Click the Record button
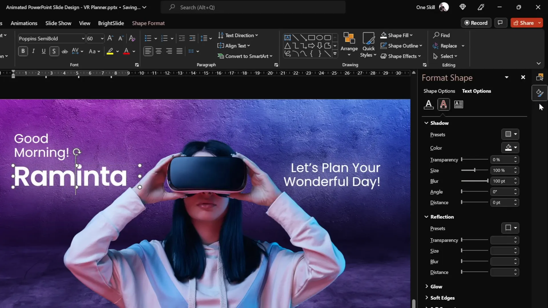Viewport: 548px width, 308px height. 476,23
